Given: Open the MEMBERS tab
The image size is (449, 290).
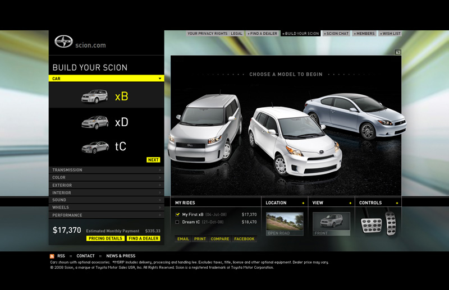Looking at the screenshot, I should pos(364,34).
